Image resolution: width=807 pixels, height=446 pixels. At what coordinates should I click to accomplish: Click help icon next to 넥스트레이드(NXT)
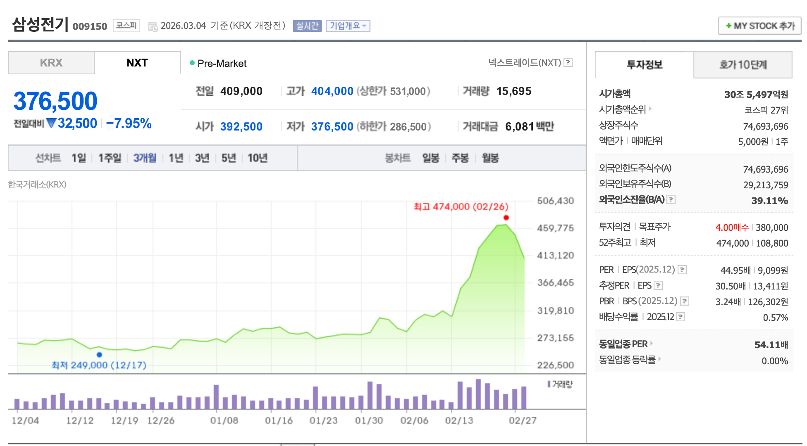(568, 62)
